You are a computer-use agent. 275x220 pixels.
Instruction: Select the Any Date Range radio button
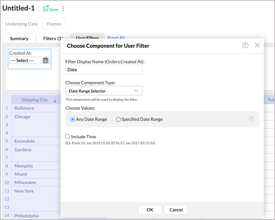(x=73, y=120)
